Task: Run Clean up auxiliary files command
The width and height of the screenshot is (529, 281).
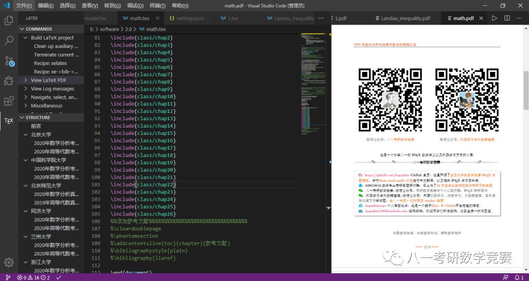Action: [56, 46]
